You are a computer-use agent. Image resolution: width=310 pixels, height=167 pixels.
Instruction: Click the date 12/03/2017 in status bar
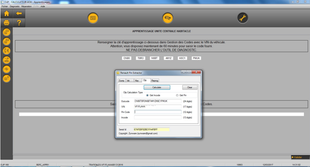click(268, 165)
